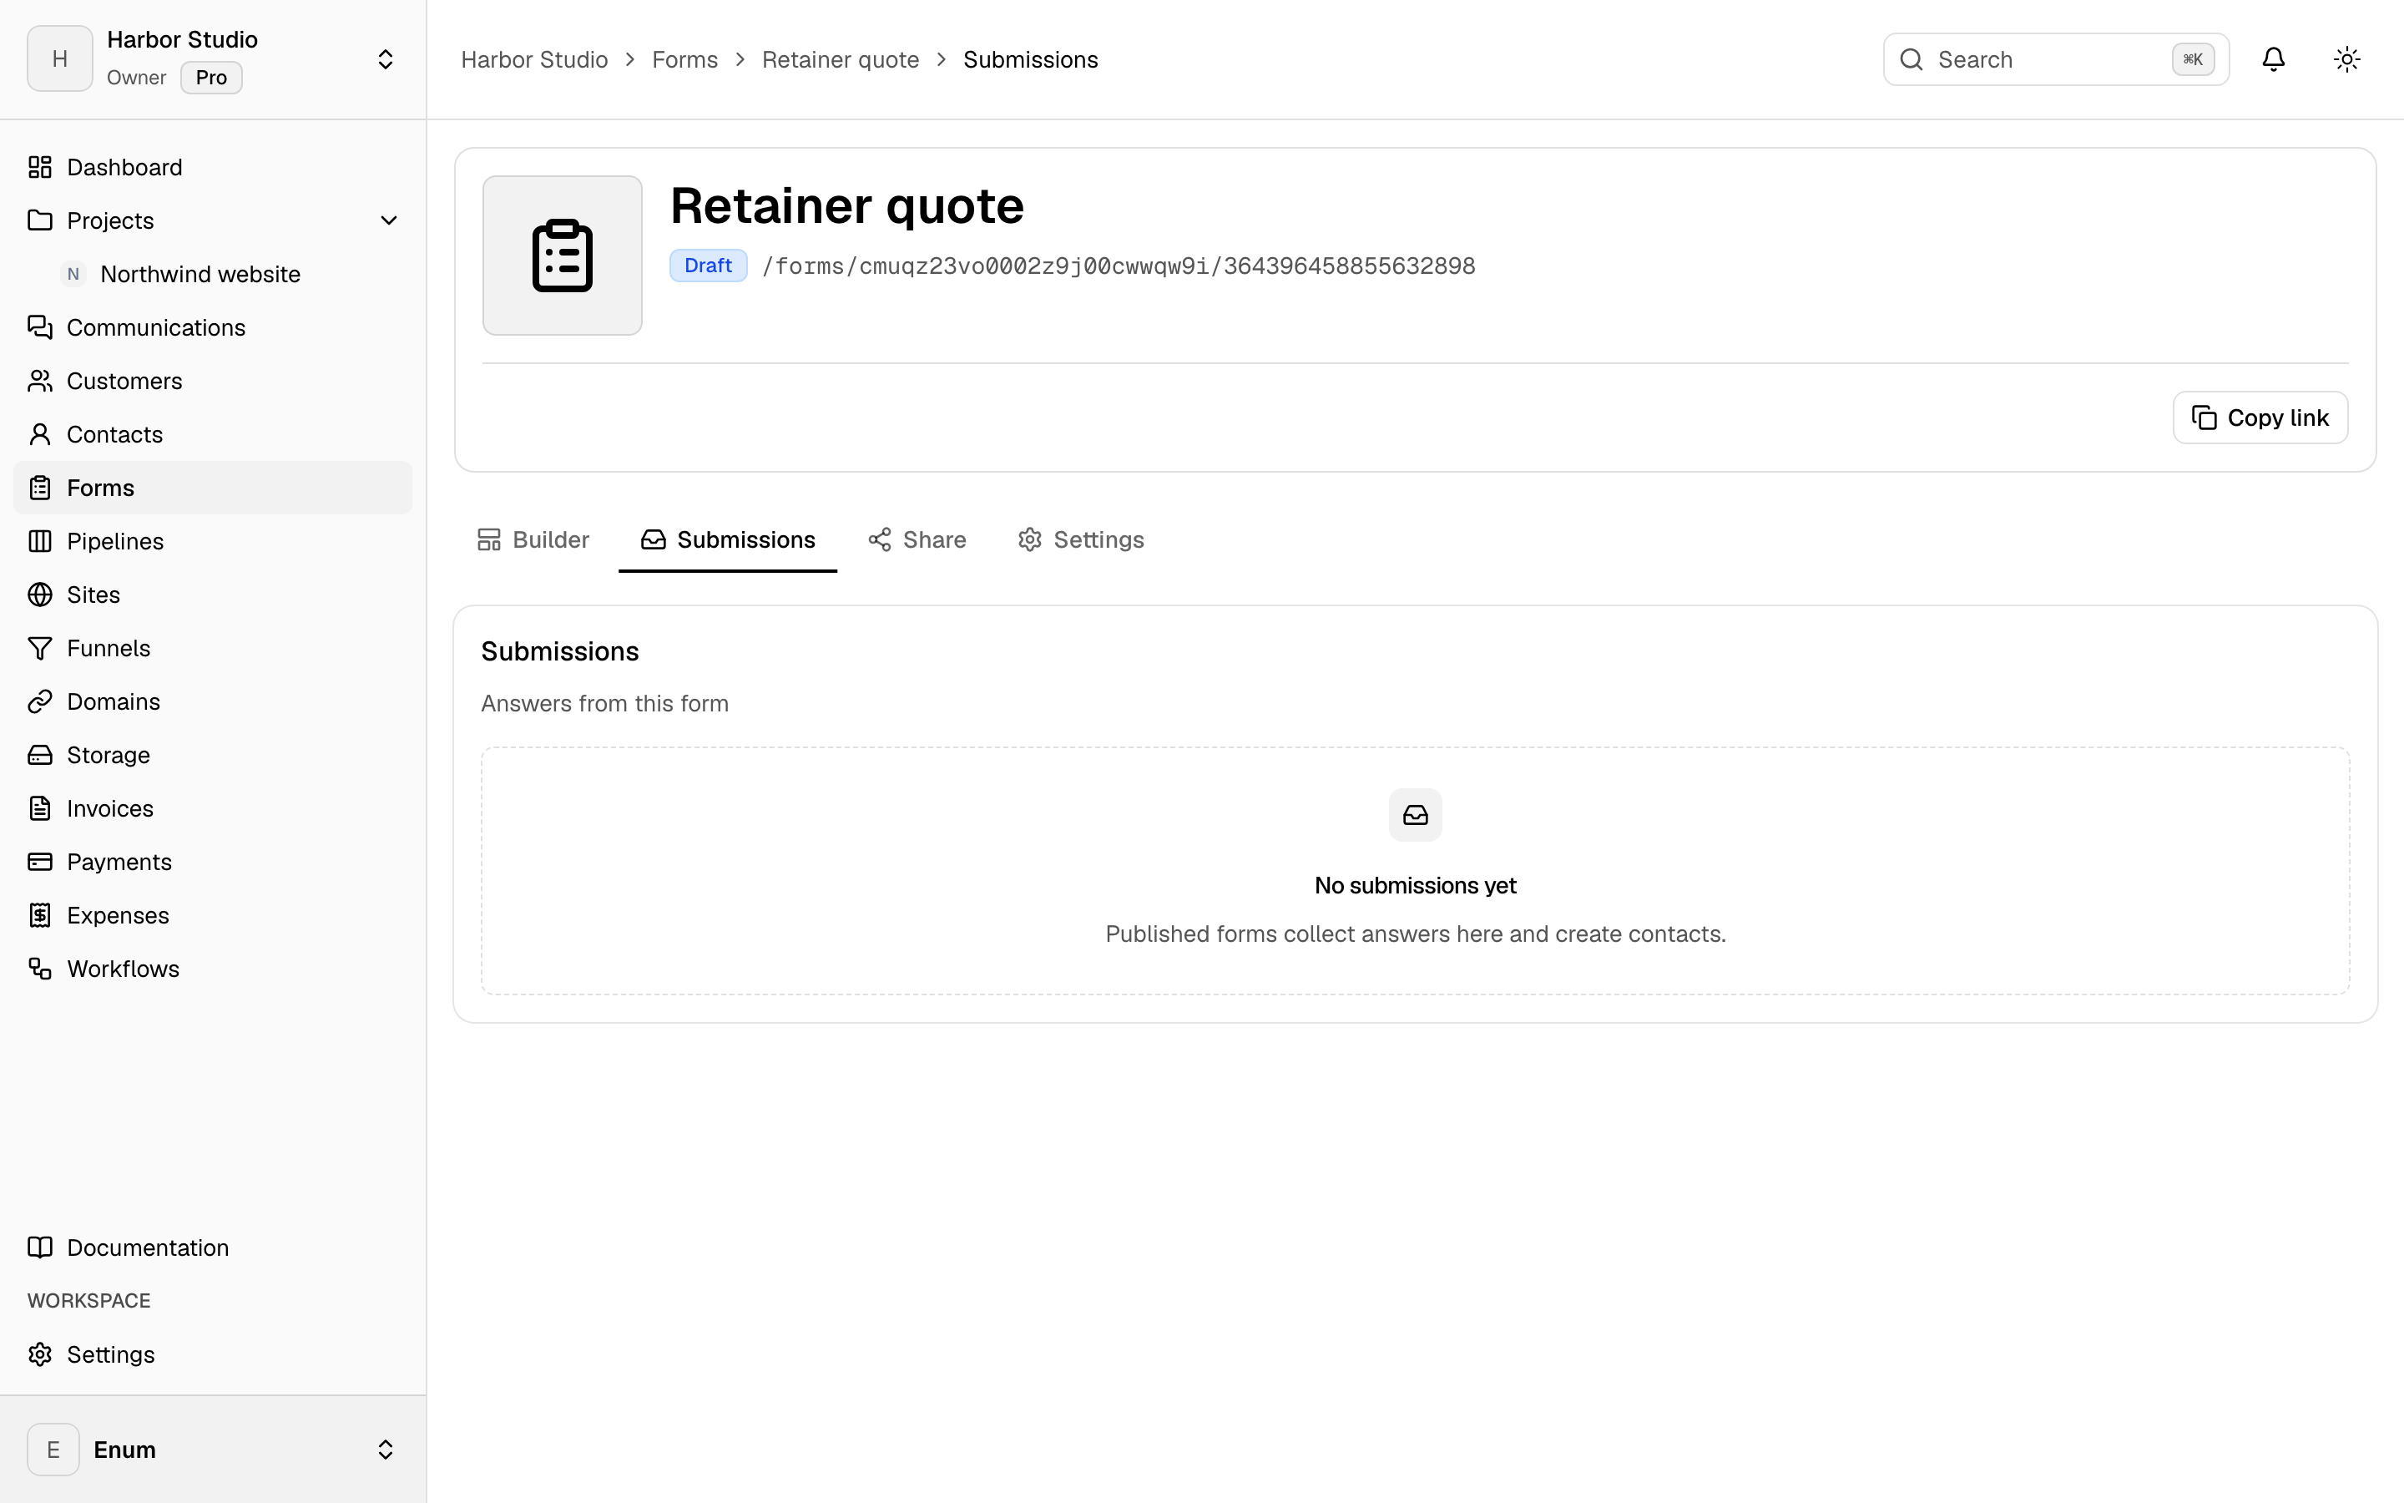The width and height of the screenshot is (2404, 1503).
Task: Click the Contacts person icon
Action: pyautogui.click(x=40, y=434)
